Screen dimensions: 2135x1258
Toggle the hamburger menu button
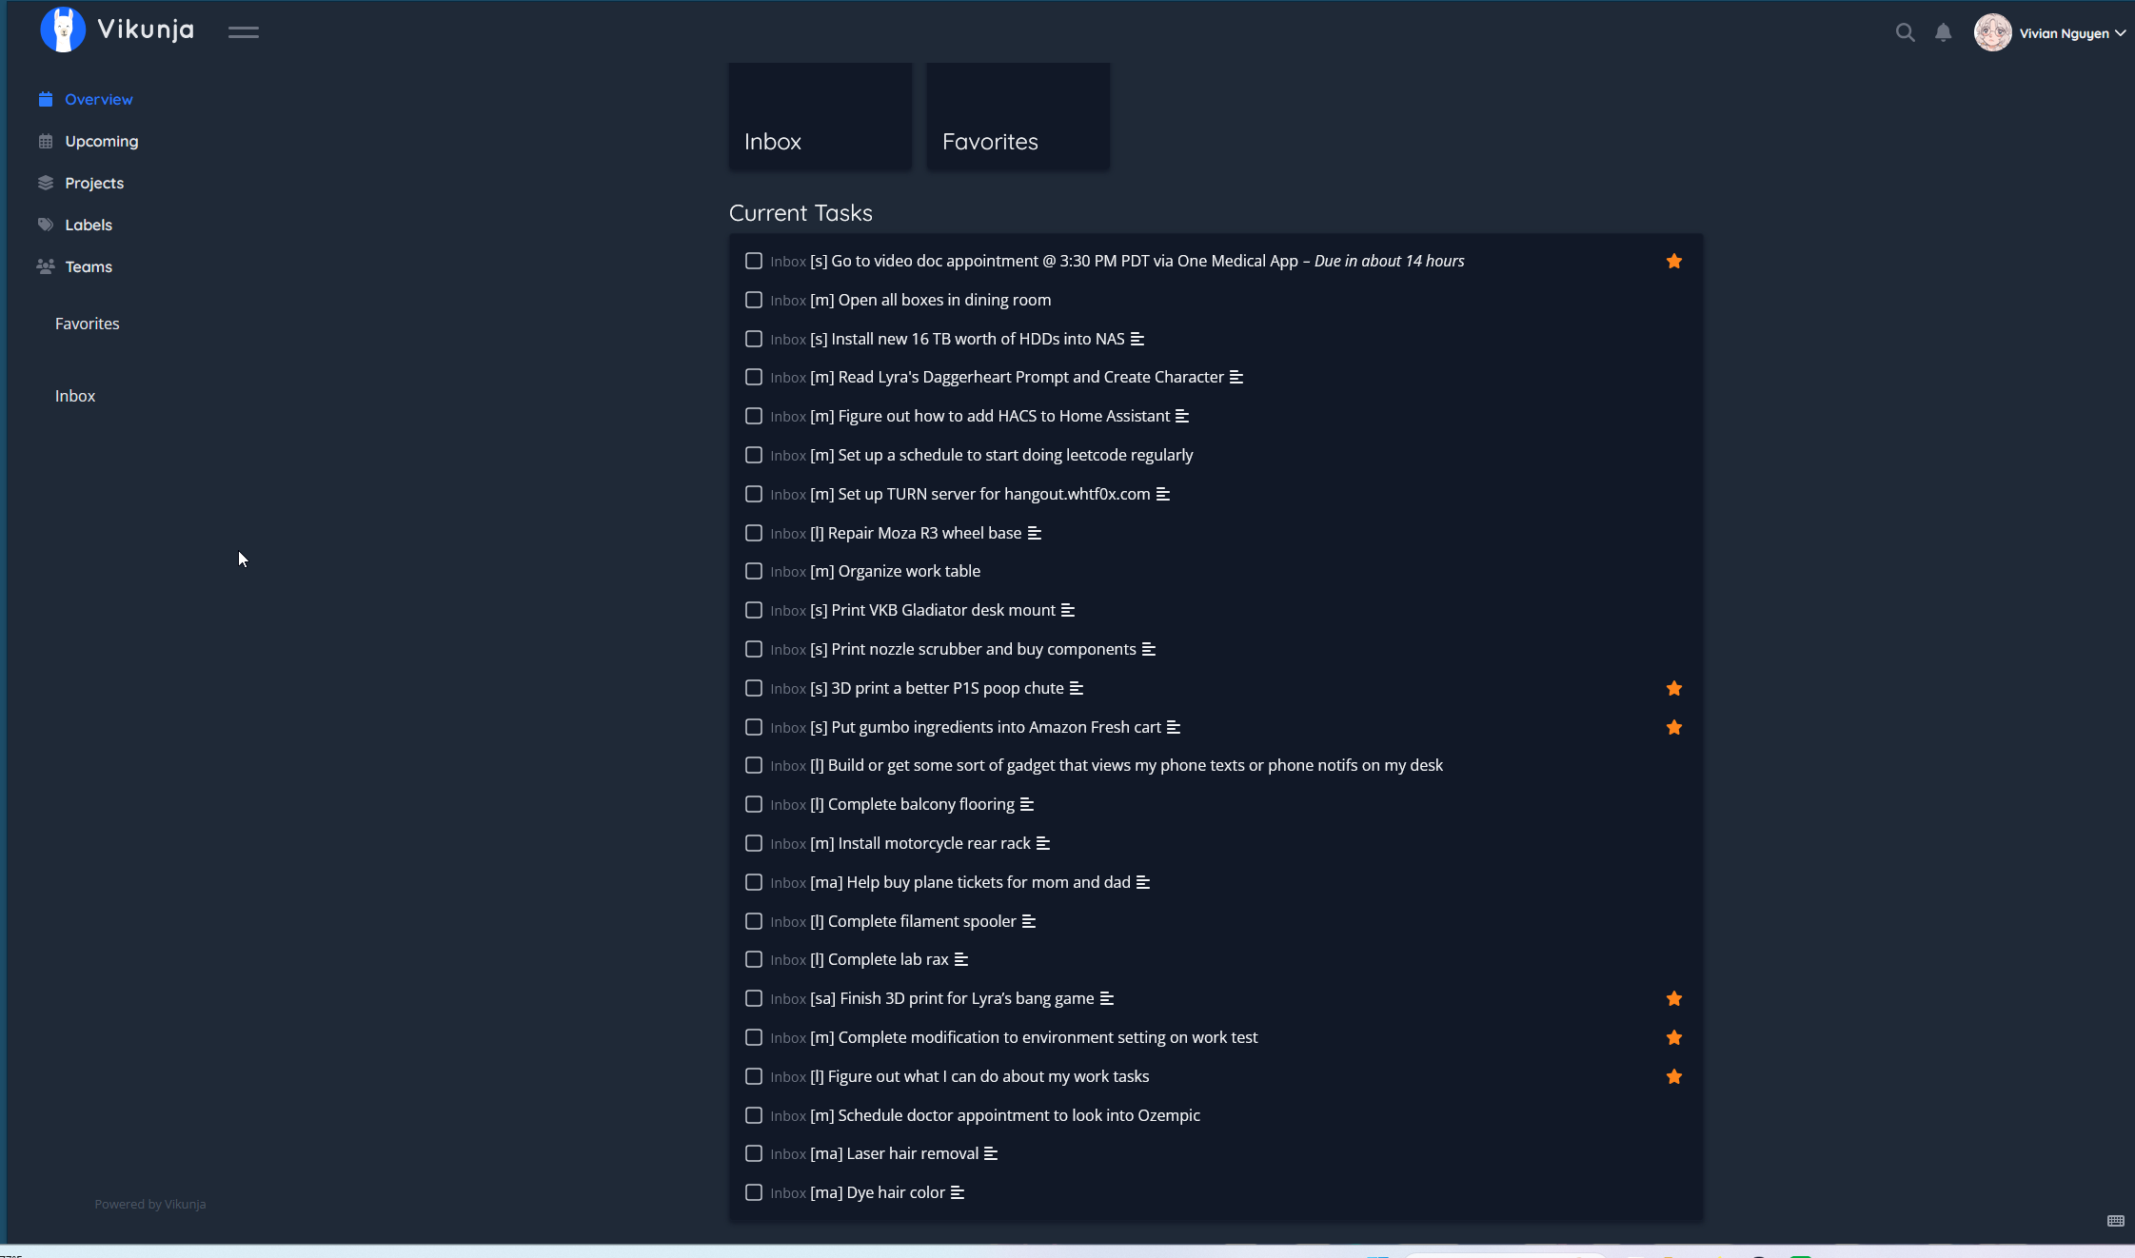coord(243,32)
